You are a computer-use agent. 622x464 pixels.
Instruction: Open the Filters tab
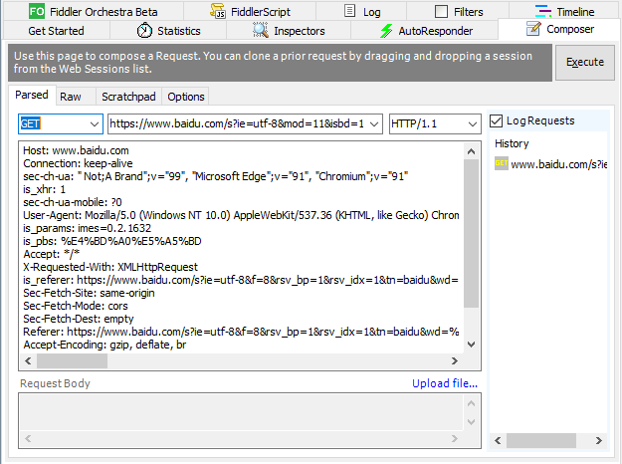point(458,12)
